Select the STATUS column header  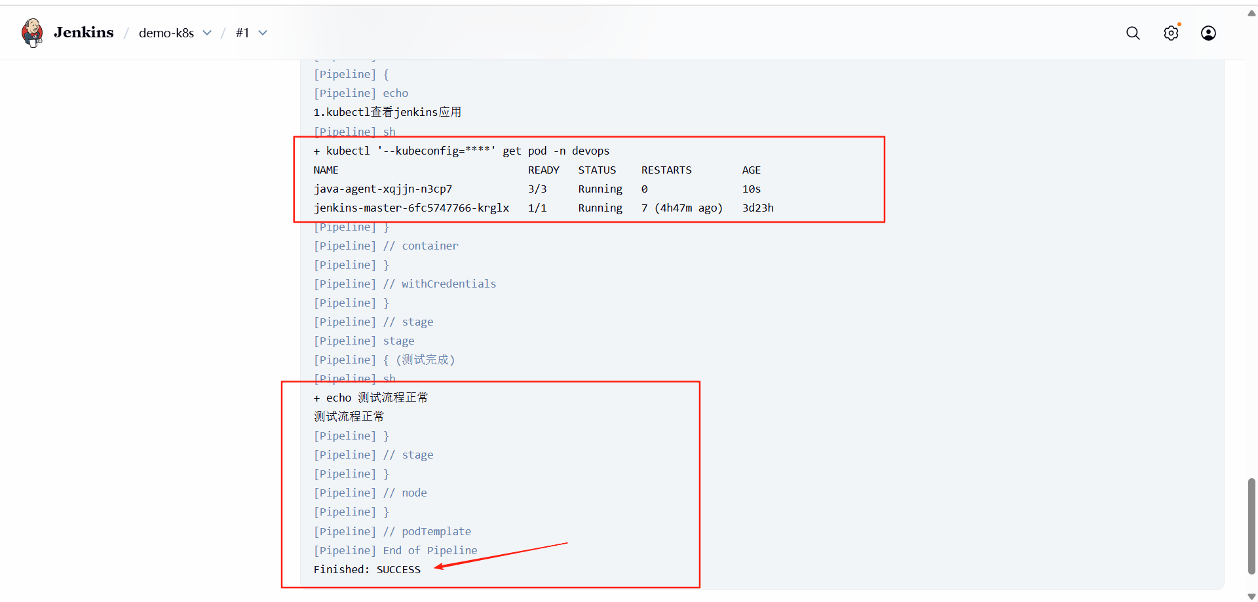597,170
